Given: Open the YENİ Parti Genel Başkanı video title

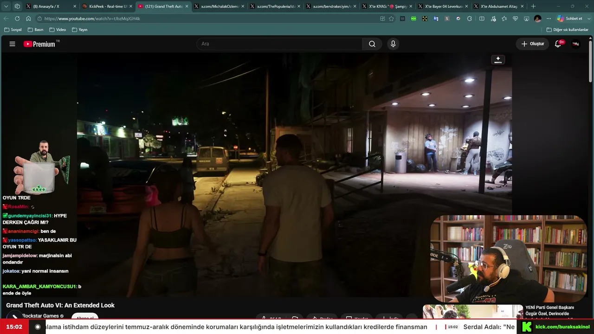Looking at the screenshot, I should [x=550, y=310].
